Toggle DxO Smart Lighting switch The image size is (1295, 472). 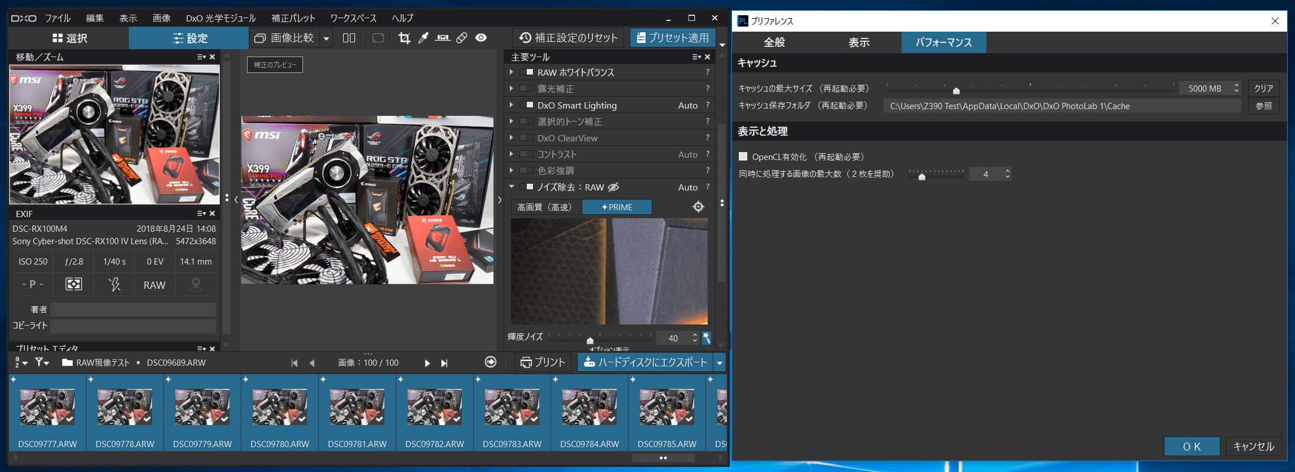click(x=527, y=105)
